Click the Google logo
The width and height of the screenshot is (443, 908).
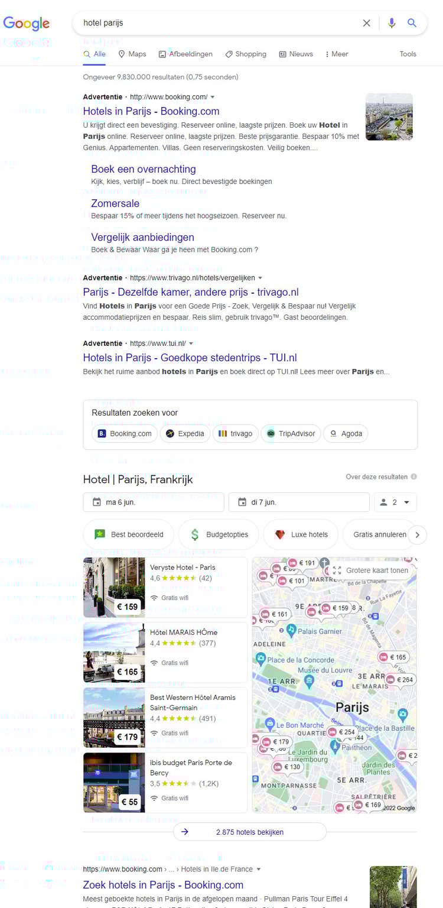coord(27,24)
